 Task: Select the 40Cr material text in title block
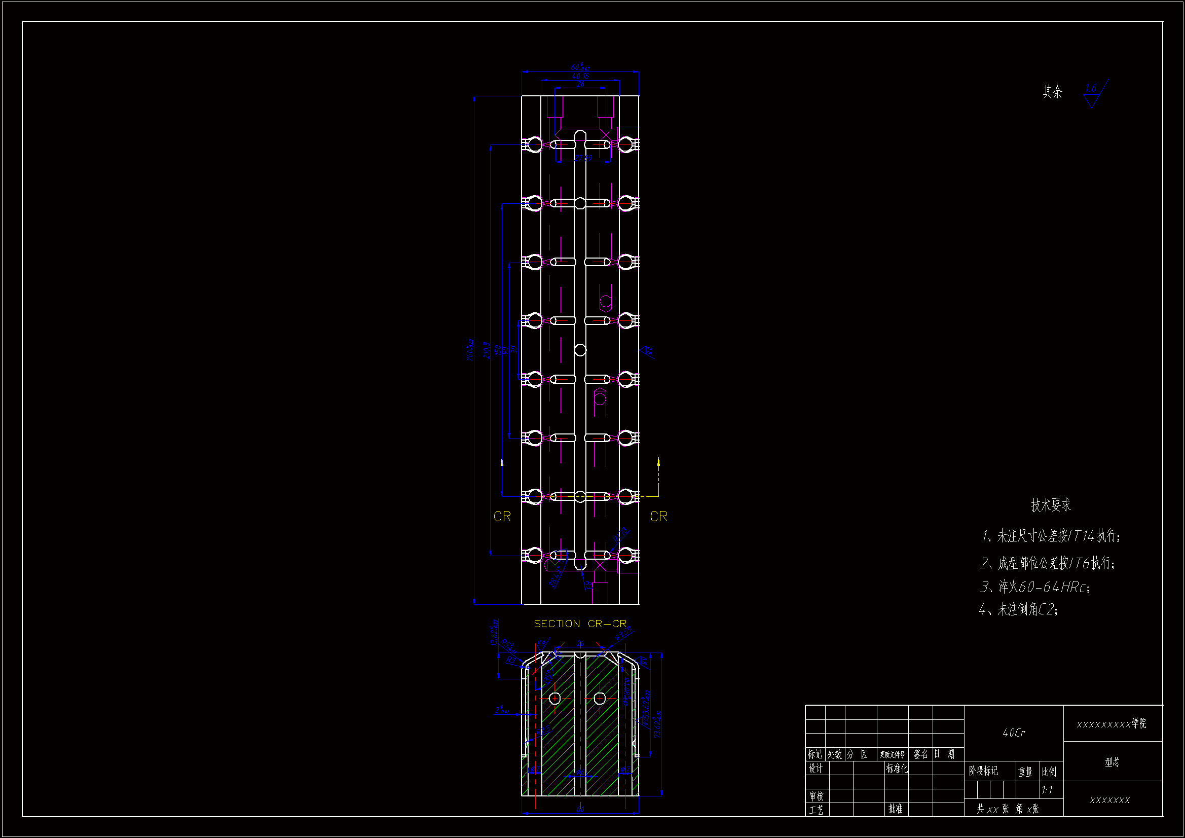coord(1014,733)
